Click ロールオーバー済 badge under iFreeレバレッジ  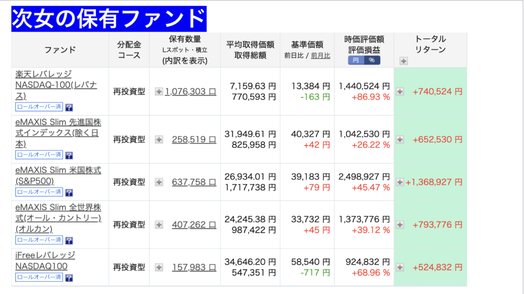point(39,277)
